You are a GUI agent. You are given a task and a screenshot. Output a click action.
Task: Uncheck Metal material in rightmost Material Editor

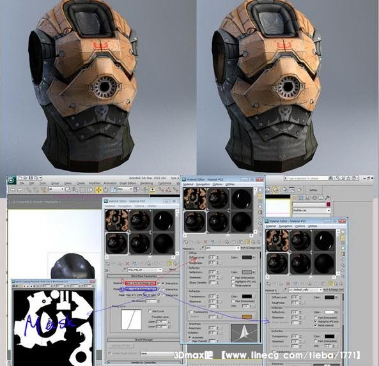point(316,325)
